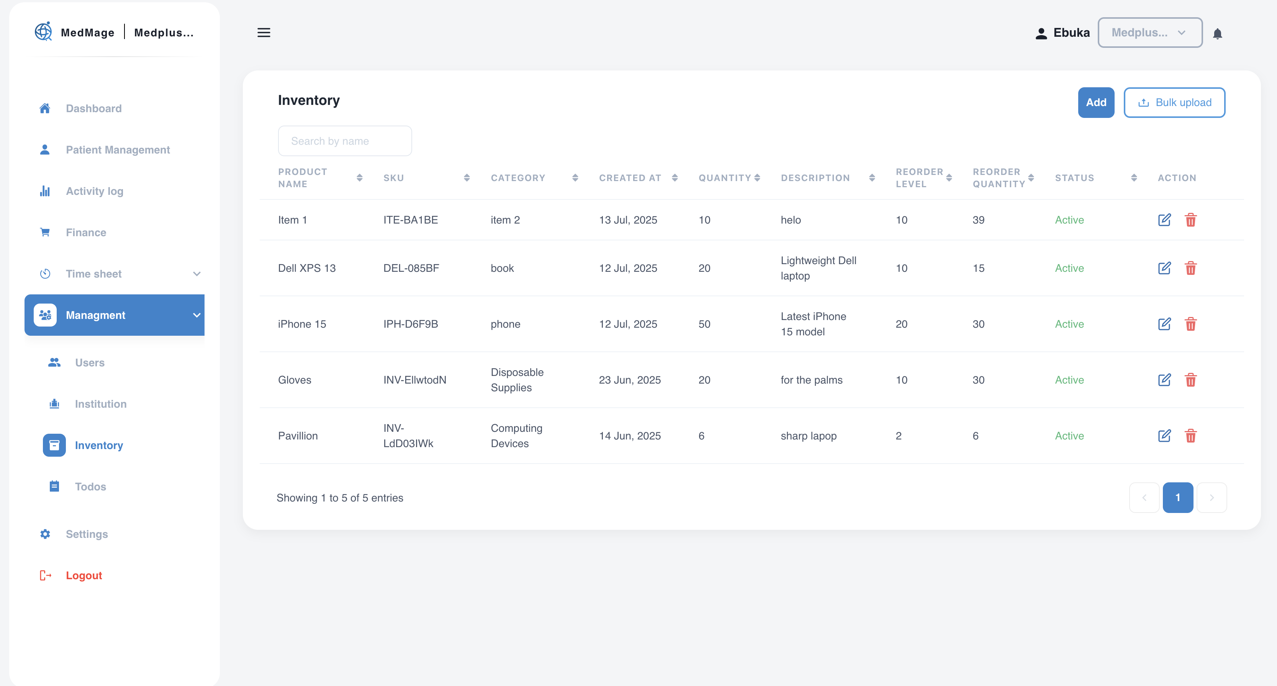The height and width of the screenshot is (686, 1277).
Task: Open the notifications bell
Action: (1218, 34)
